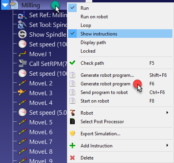Toggle the Locked option

click(x=120, y=51)
